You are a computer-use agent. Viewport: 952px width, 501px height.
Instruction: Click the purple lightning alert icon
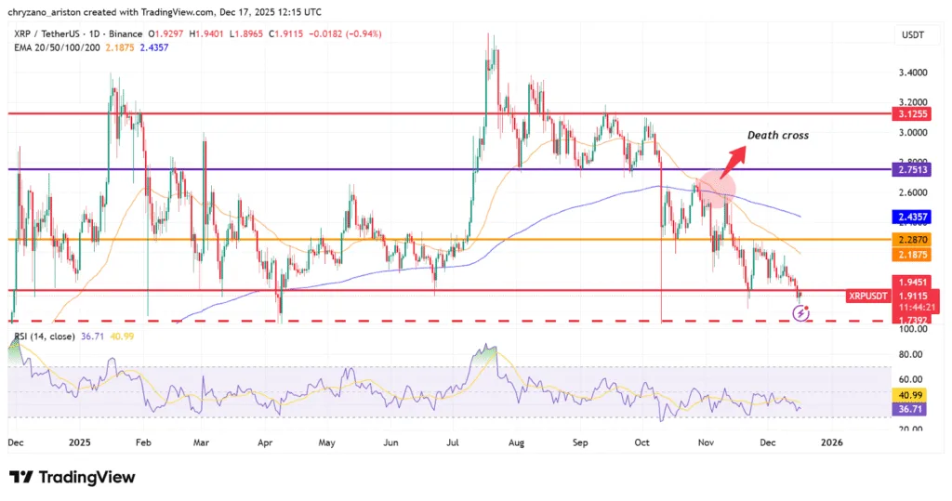[x=801, y=313]
